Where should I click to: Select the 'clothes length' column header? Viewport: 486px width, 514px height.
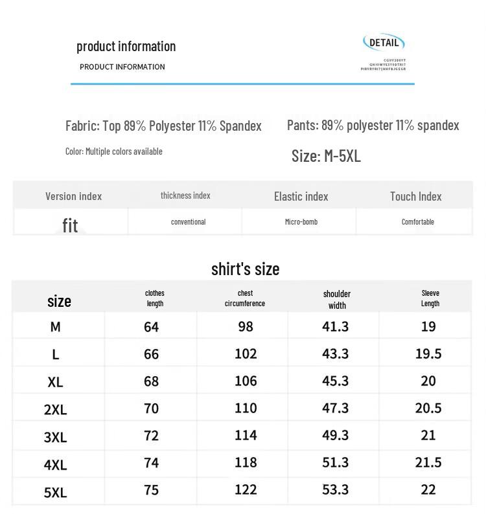[155, 298]
